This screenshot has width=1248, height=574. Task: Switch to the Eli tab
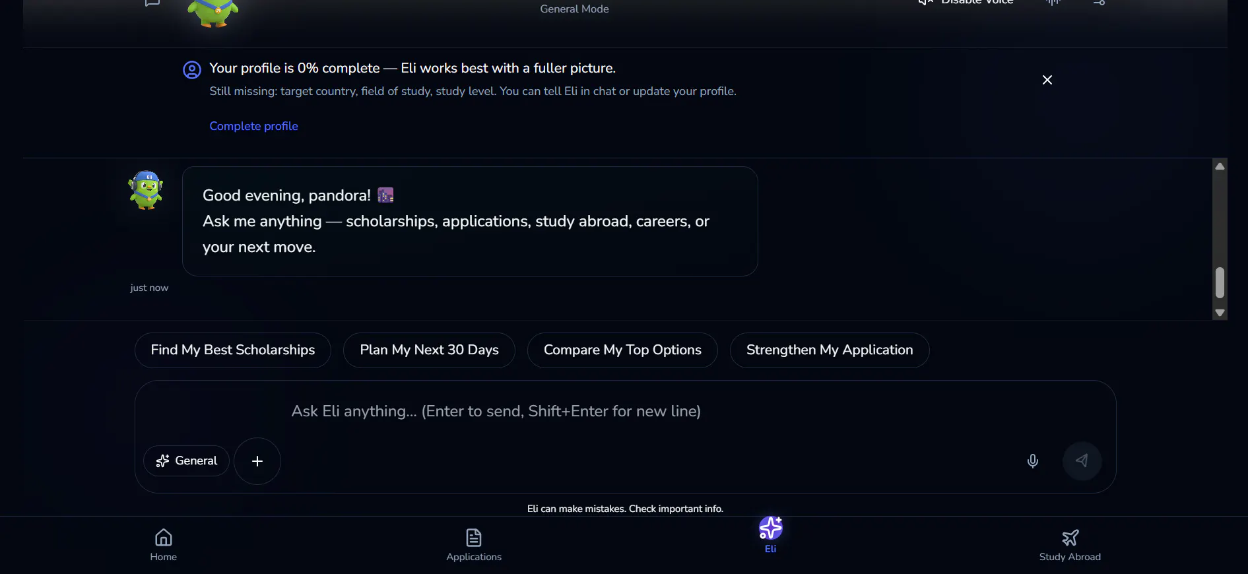[x=770, y=535]
